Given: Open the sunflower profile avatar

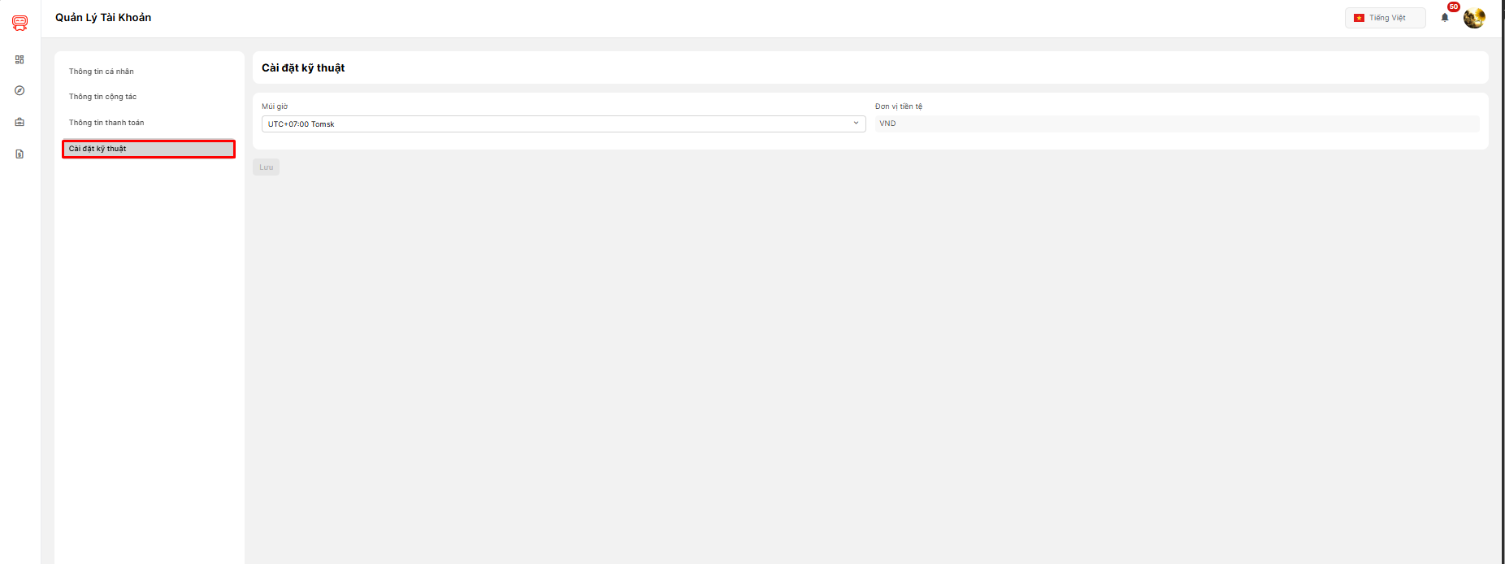Looking at the screenshot, I should [x=1474, y=18].
